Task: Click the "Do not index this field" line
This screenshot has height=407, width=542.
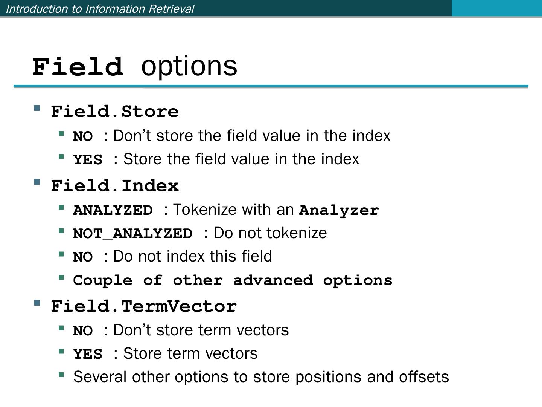Action: pos(172,256)
